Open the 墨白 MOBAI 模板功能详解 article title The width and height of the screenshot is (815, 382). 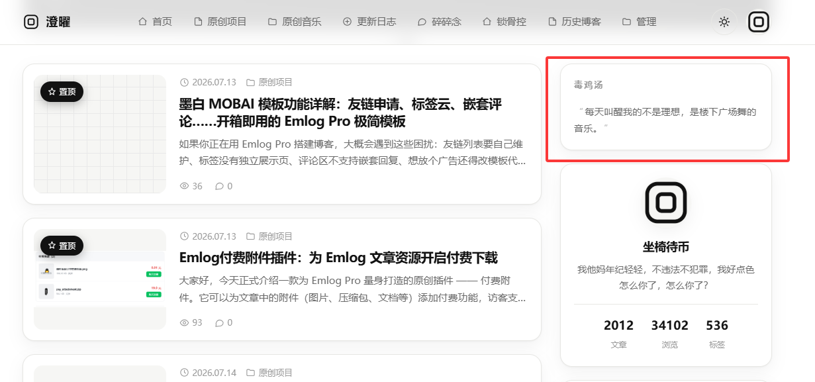[340, 113]
